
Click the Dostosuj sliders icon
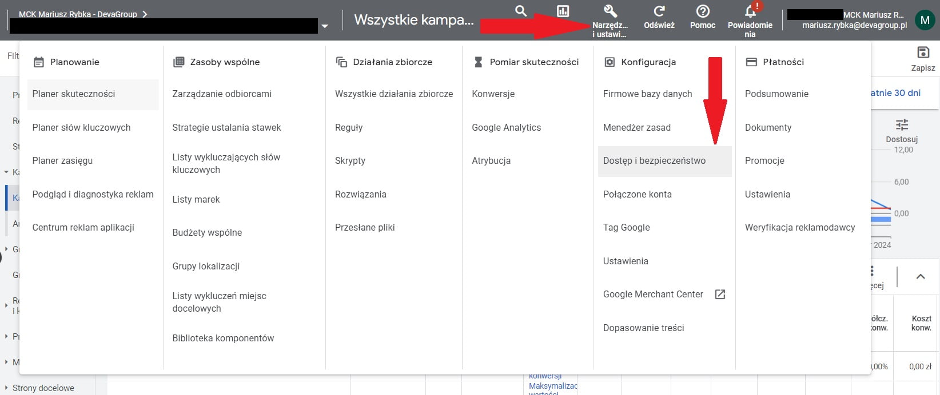(902, 125)
